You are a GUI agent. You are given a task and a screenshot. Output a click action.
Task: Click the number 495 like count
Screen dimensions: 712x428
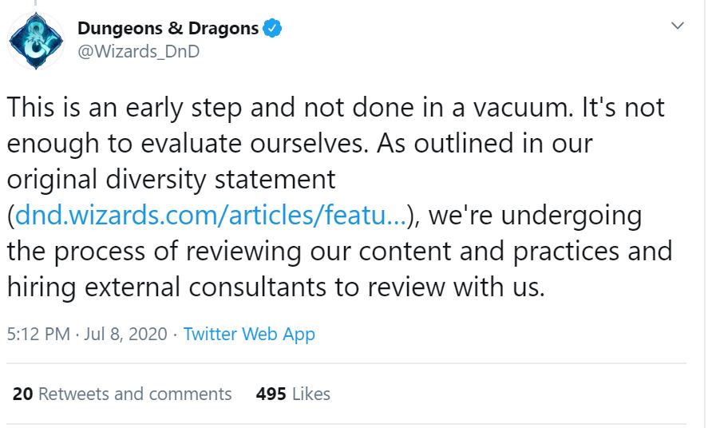click(271, 394)
